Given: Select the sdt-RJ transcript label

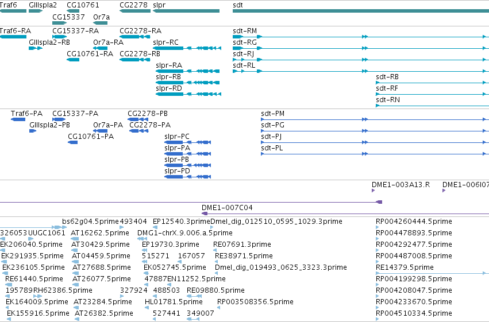Looking at the screenshot, I should click(x=243, y=54).
